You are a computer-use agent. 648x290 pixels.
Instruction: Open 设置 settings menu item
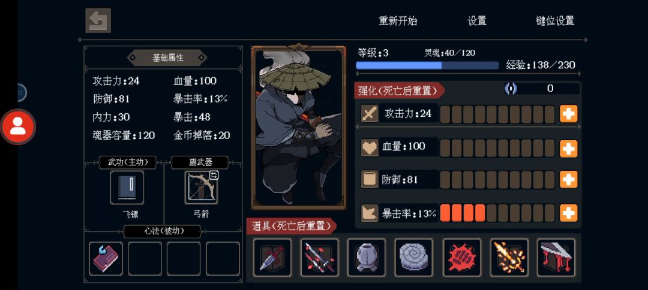click(477, 21)
